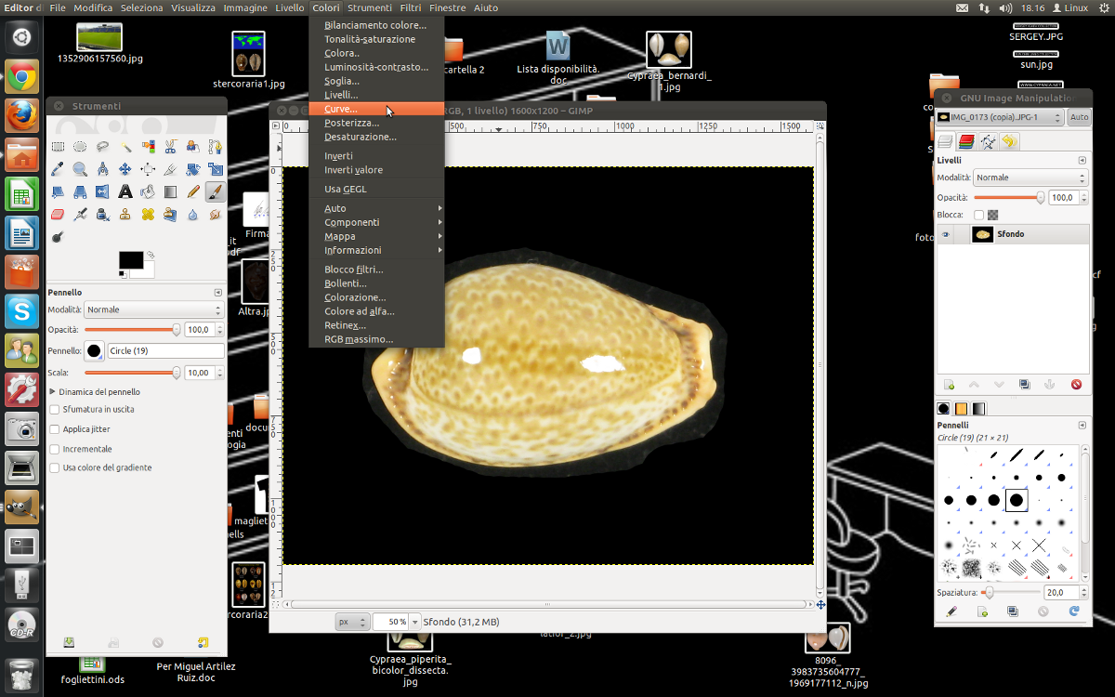Select the Free Select lasso tool
The height and width of the screenshot is (697, 1115).
click(x=102, y=147)
